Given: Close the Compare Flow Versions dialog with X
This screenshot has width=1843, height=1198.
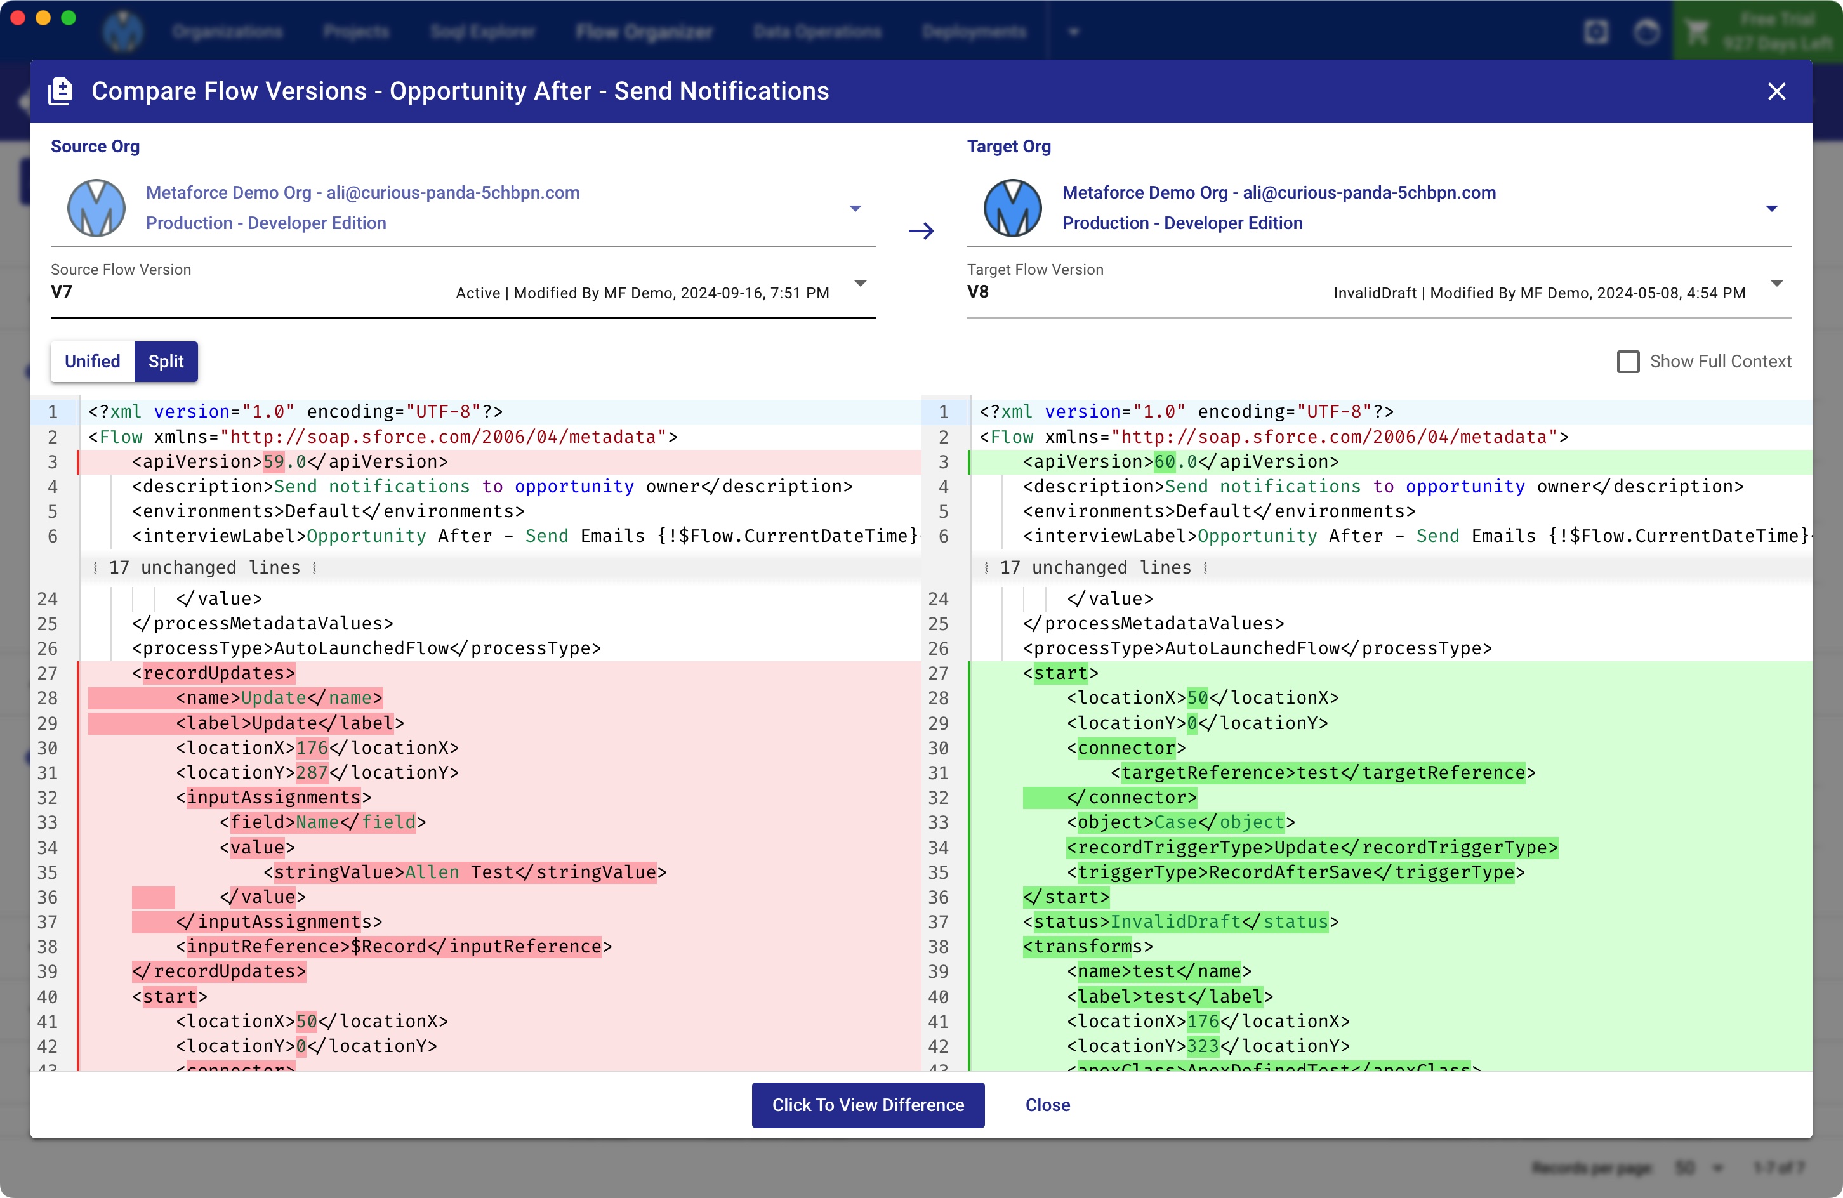Looking at the screenshot, I should tap(1776, 91).
